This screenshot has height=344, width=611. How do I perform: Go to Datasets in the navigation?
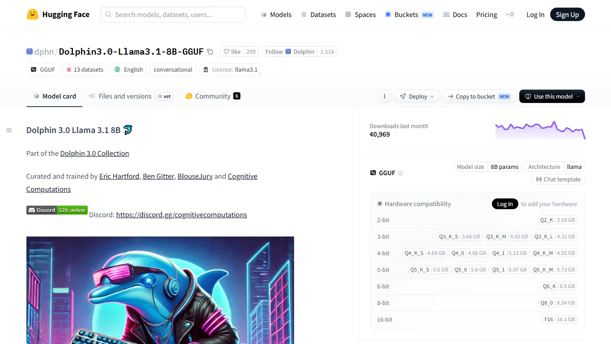coord(318,14)
